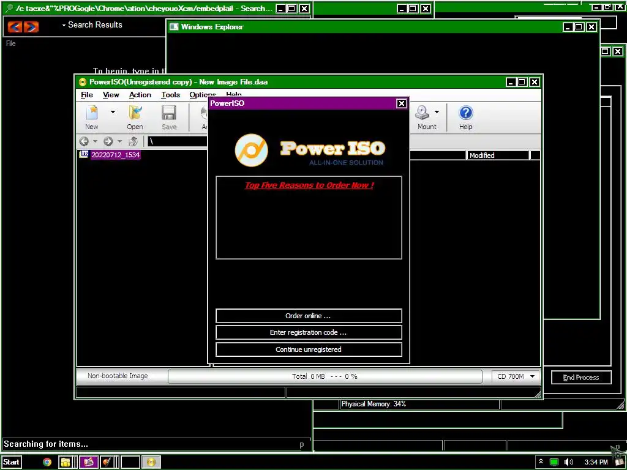Image resolution: width=627 pixels, height=470 pixels.
Task: Click the Windows Explorer title bar icon
Action: (173, 27)
